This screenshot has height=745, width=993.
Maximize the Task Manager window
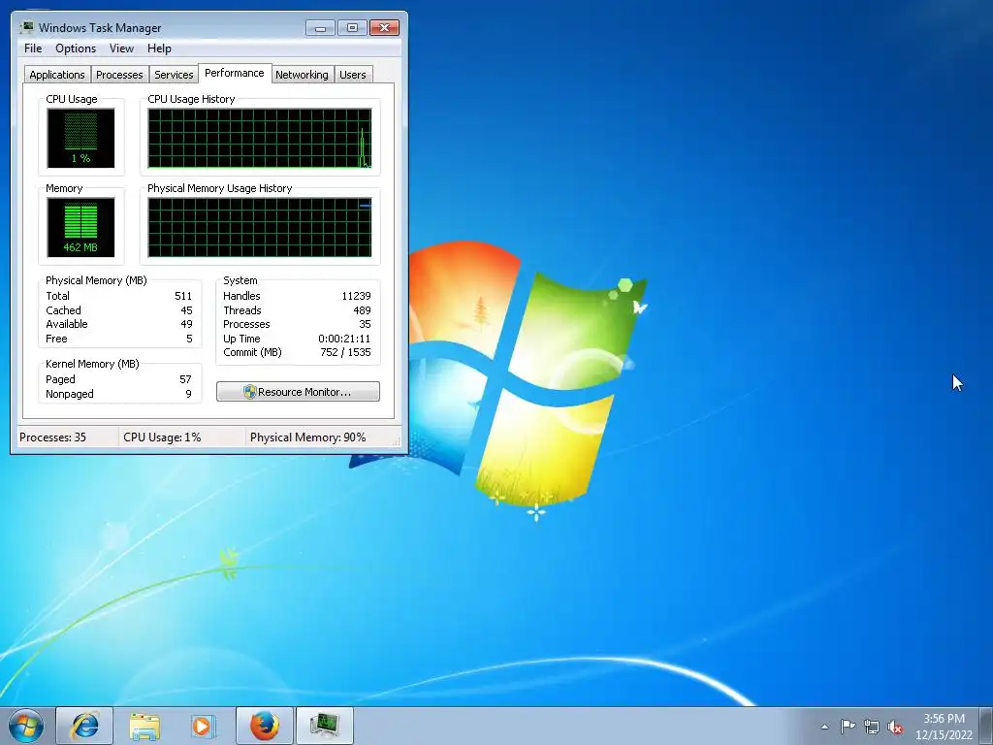(352, 28)
